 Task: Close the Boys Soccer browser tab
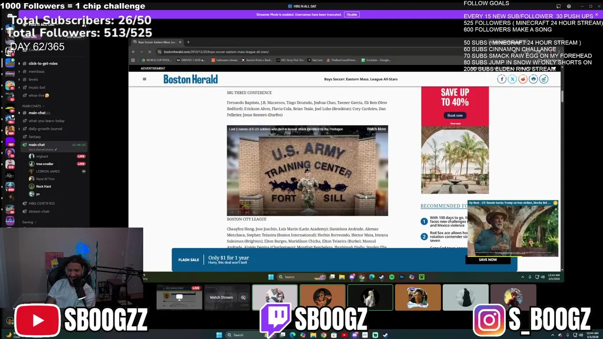coord(180,42)
